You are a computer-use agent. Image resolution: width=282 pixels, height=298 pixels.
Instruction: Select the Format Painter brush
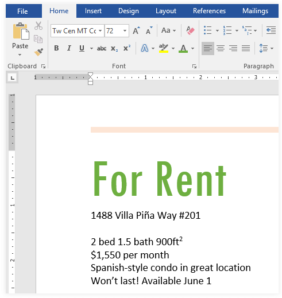point(38,52)
